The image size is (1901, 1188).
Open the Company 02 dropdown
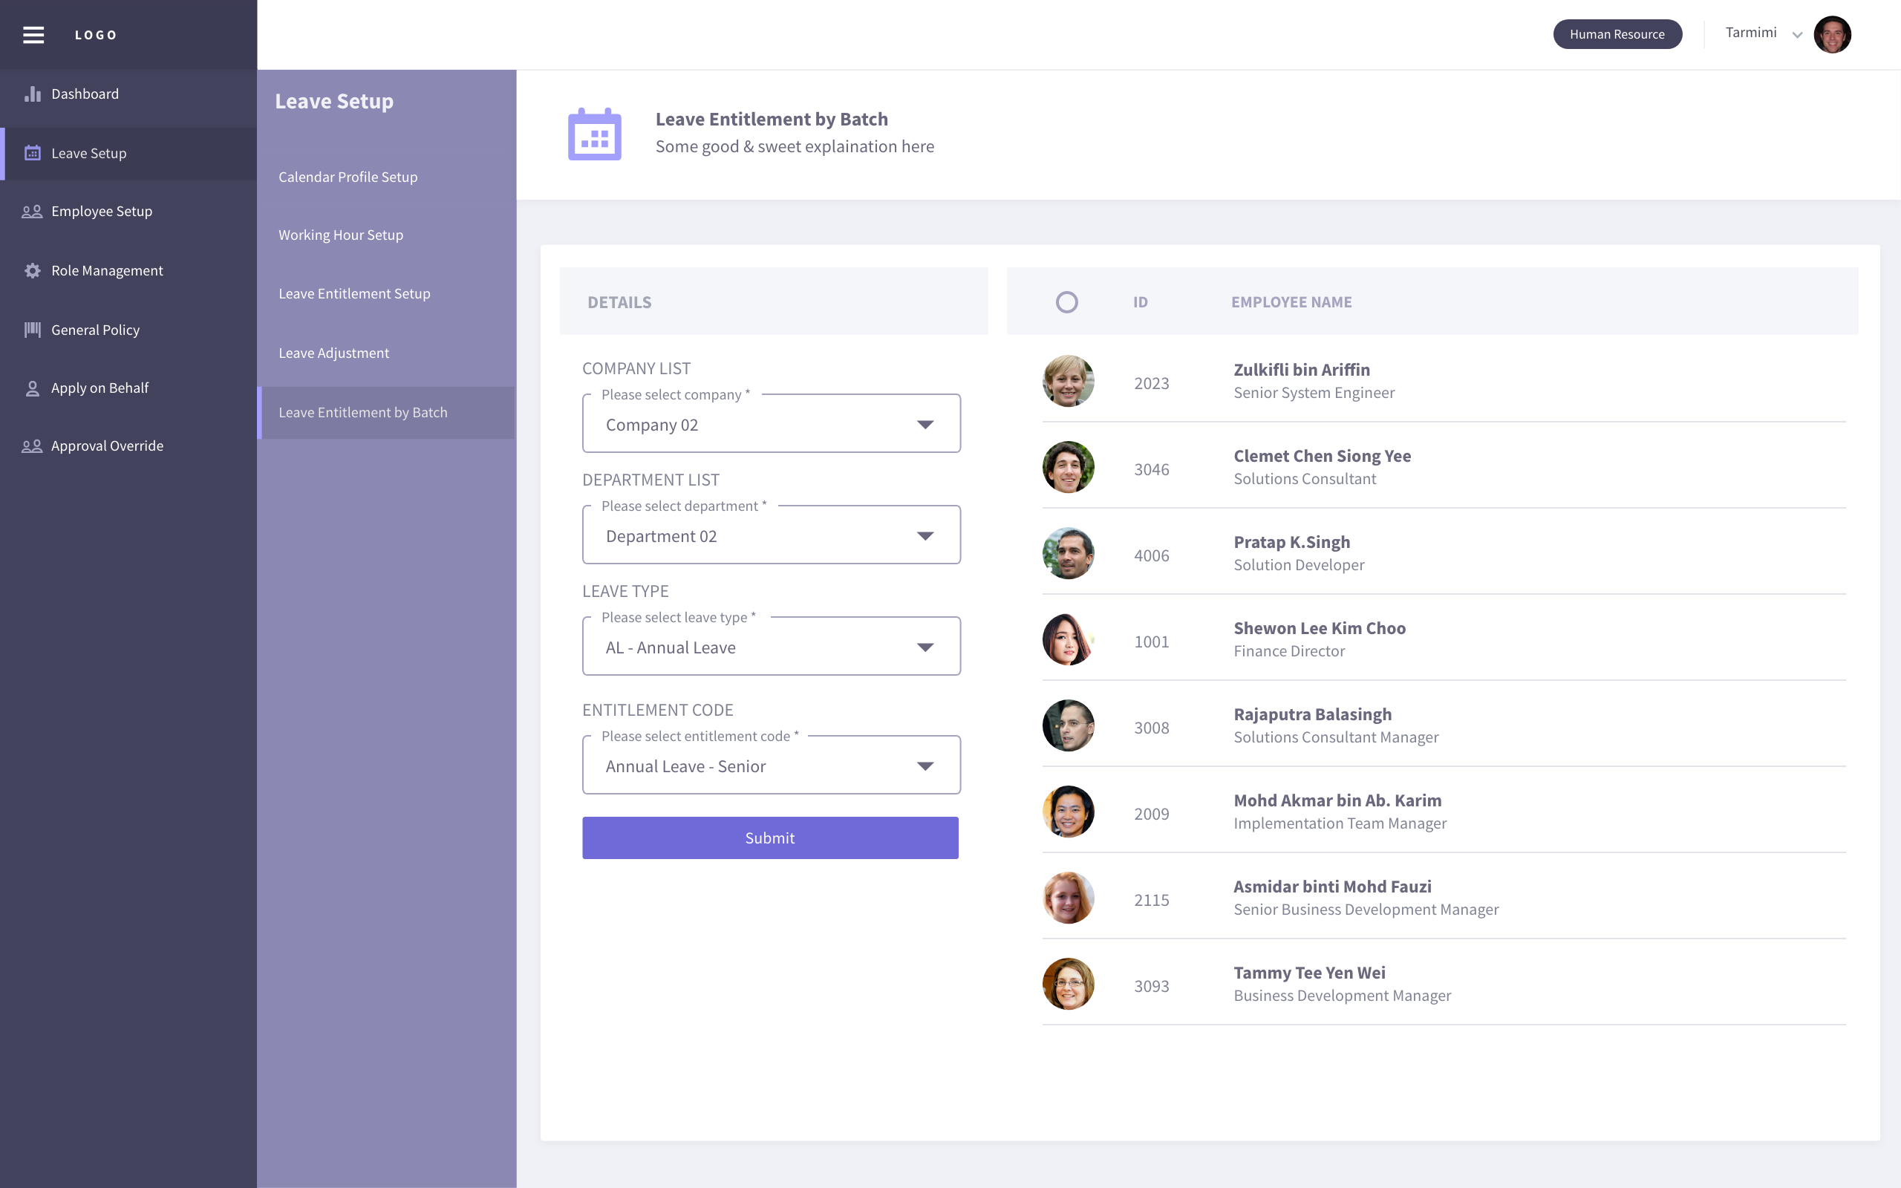(772, 424)
